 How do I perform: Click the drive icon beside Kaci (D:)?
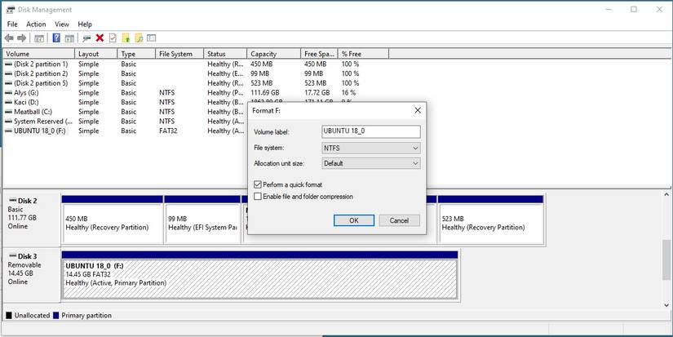pos(9,102)
